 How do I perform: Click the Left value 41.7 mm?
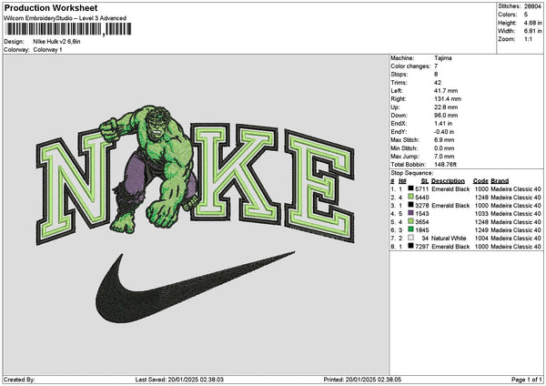(x=446, y=91)
